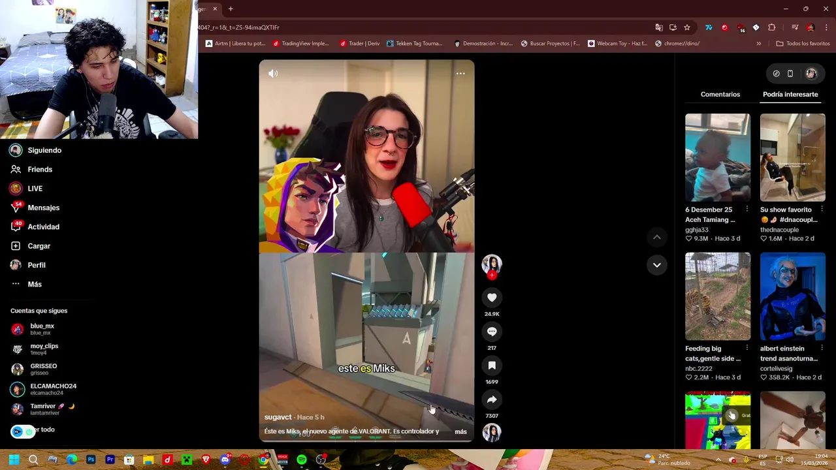Click the browser address bar URL
This screenshot has width=836, height=470.
point(238,27)
